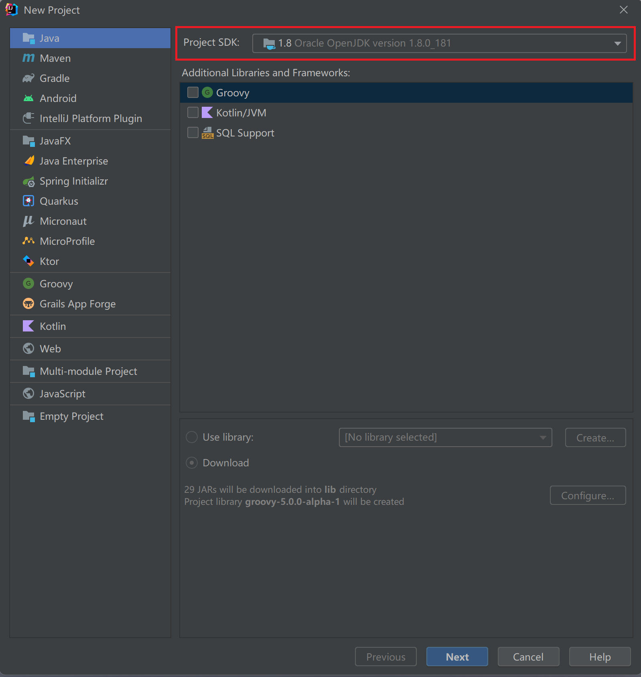Click the Empty Project folder icon
Viewport: 641px width, 677px height.
pos(28,416)
